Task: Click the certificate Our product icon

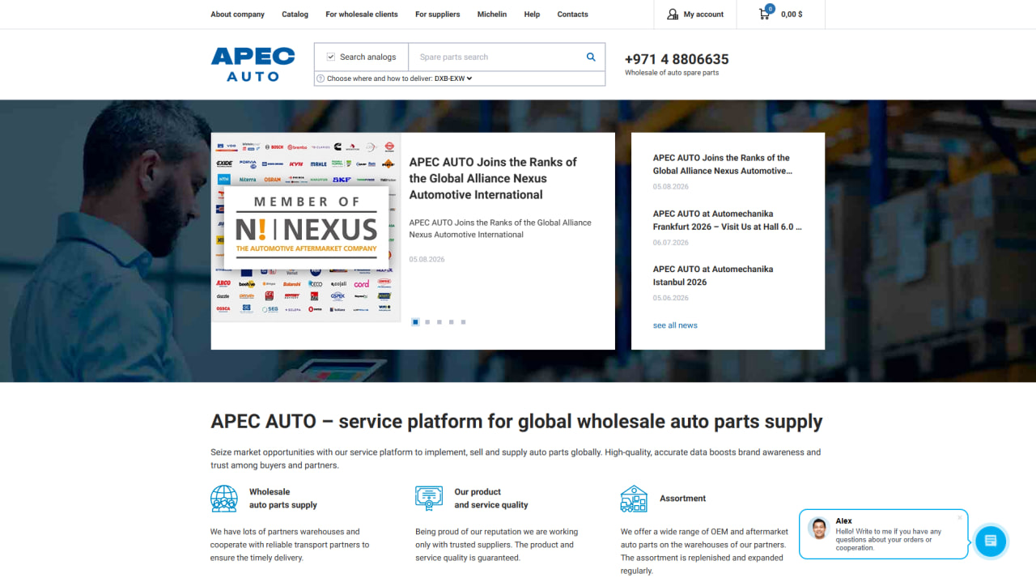Action: click(x=429, y=499)
